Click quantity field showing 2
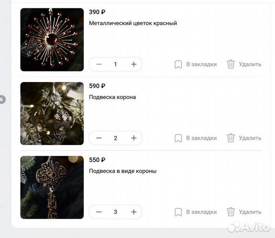Image resolution: width=275 pixels, height=238 pixels. (x=115, y=138)
